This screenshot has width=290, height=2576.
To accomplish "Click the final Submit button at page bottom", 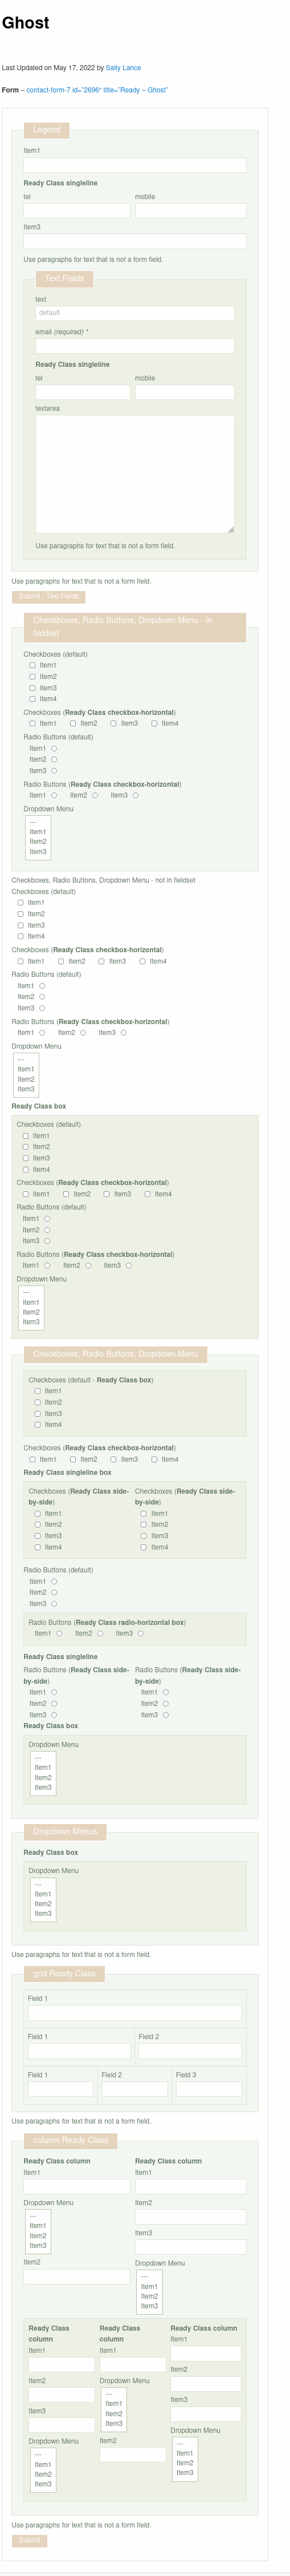I will coord(29,2540).
